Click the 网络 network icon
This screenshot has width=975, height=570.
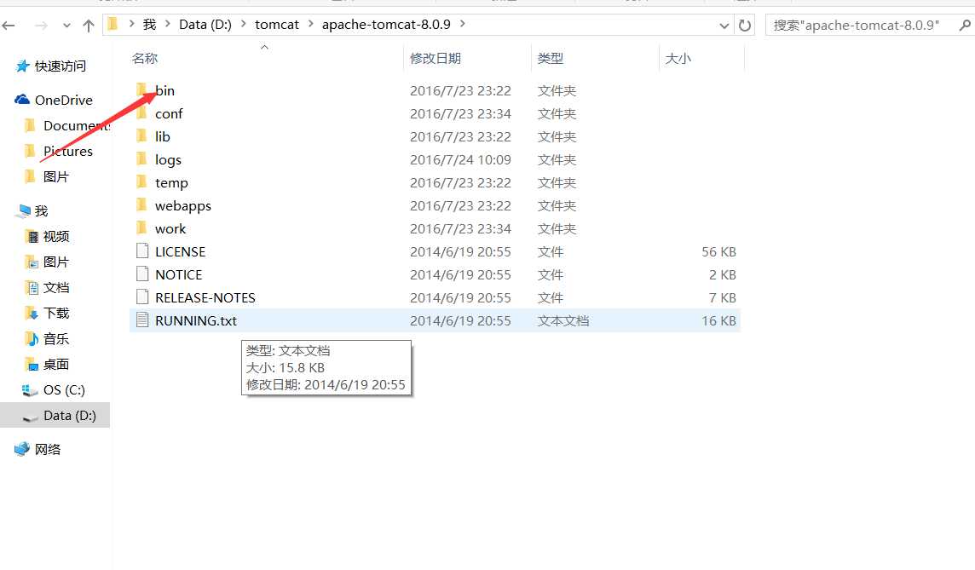pos(22,449)
